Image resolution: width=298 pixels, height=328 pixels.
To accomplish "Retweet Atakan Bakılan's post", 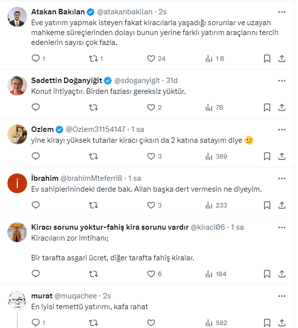I will point(92,59).
